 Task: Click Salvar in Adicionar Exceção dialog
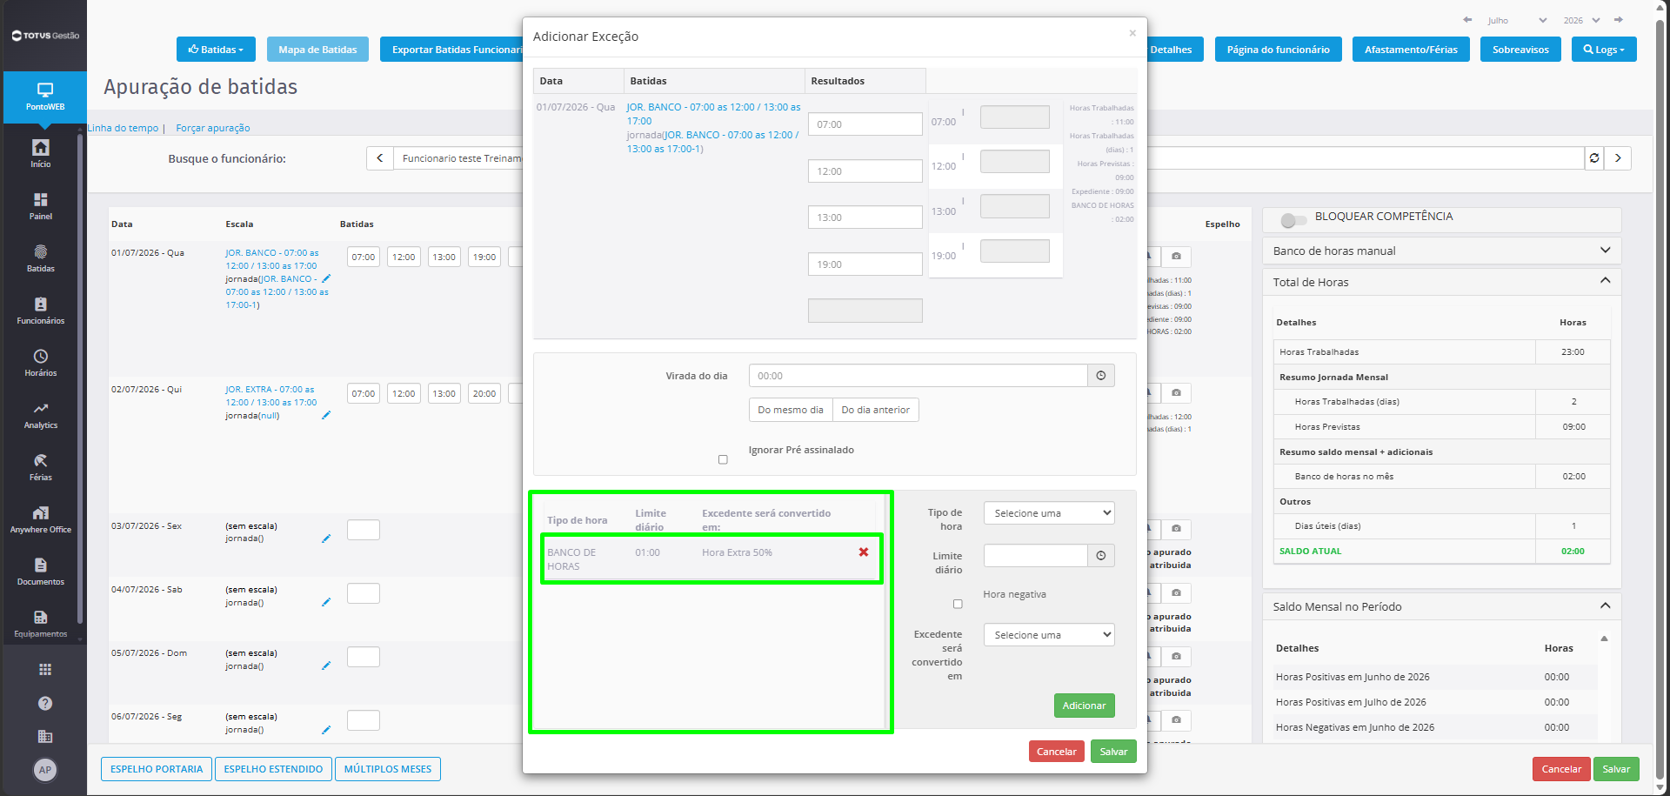coord(1113,752)
